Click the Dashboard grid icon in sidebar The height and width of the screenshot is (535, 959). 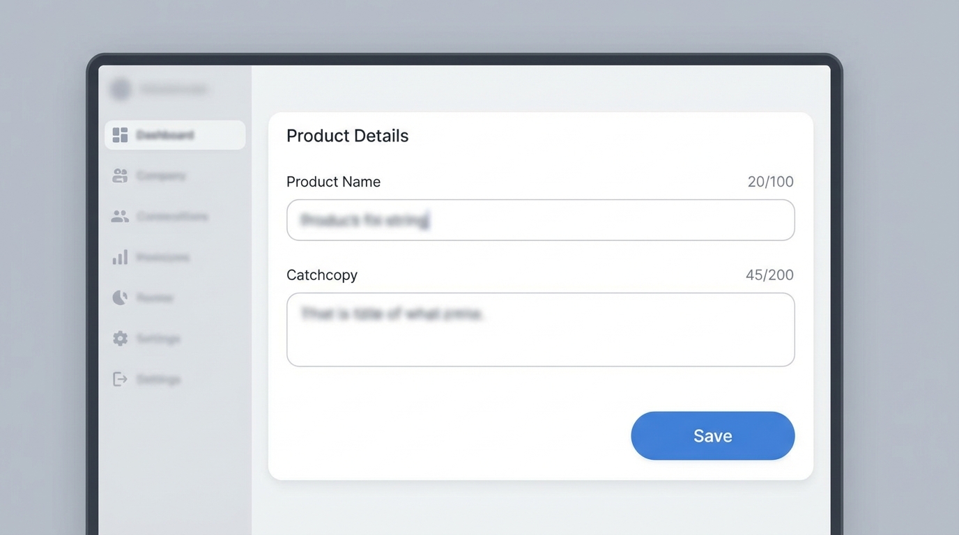[x=120, y=135]
